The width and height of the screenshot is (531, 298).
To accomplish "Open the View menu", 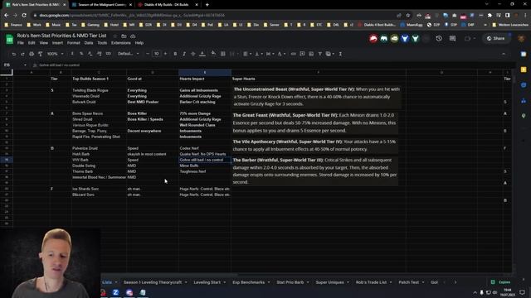I will [x=44, y=43].
